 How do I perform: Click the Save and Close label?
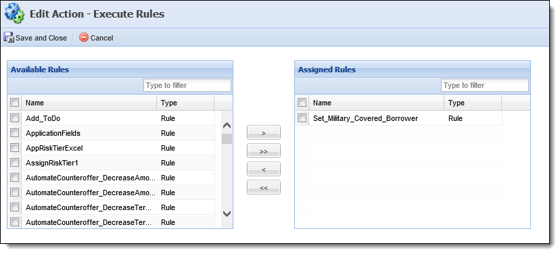click(x=41, y=38)
